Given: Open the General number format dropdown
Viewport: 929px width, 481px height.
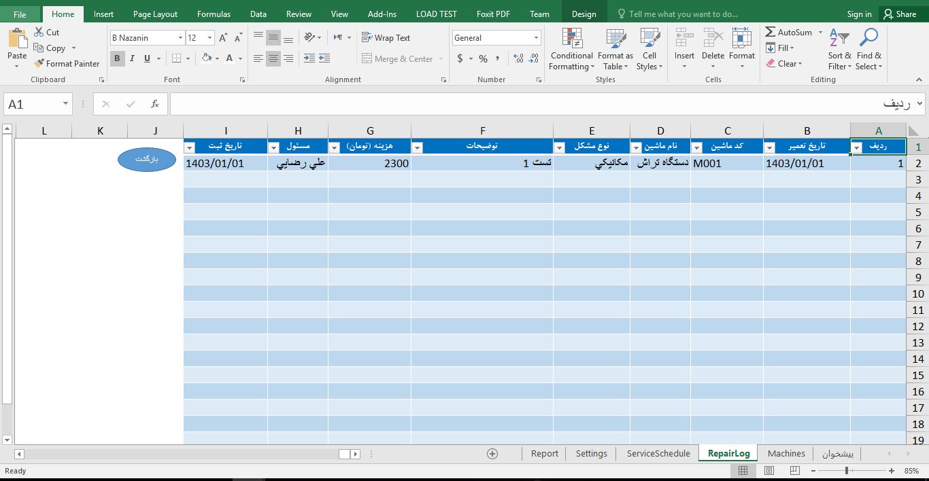Looking at the screenshot, I should [x=537, y=38].
